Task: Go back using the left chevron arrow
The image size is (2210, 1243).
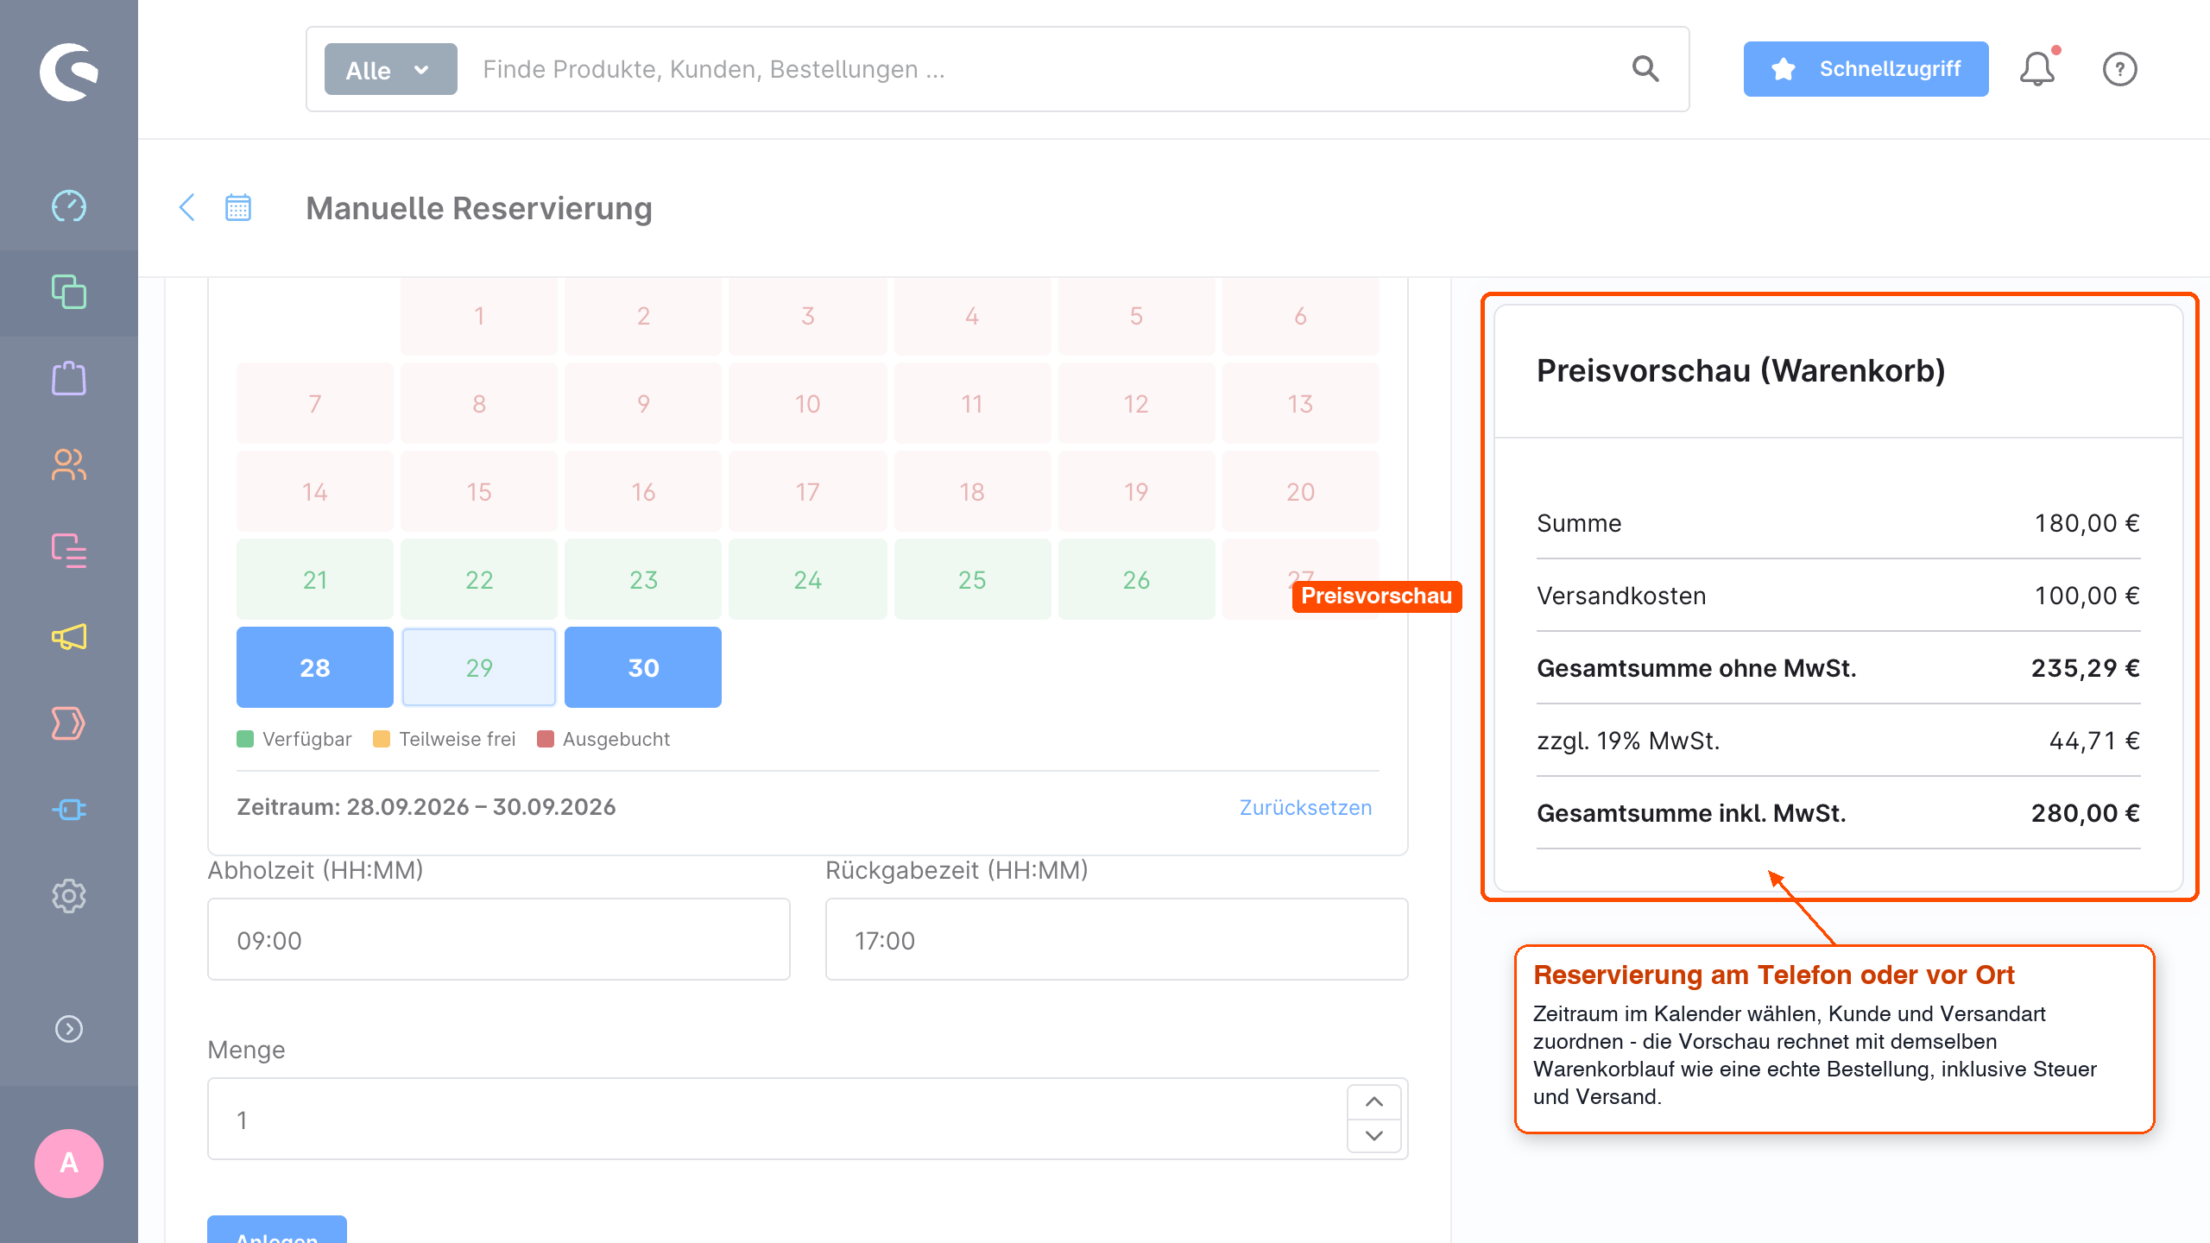Action: click(186, 207)
